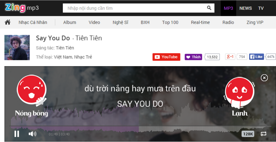
Task: Open the Video menu item
Action: 94,23
